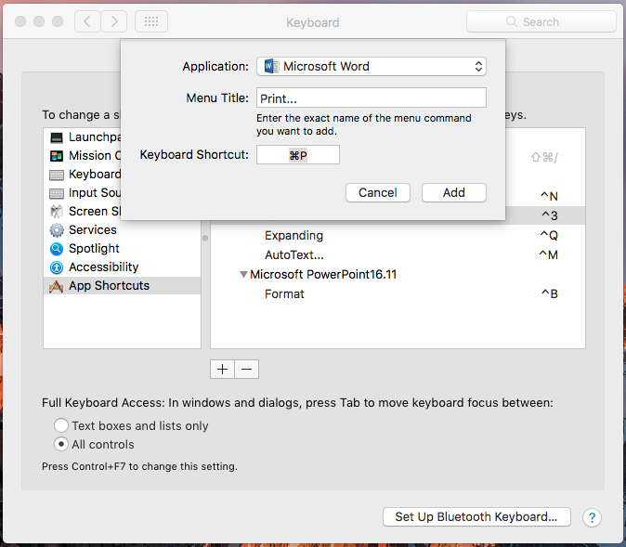626x547 pixels.
Task: Select the All controls radio button
Action: (61, 445)
